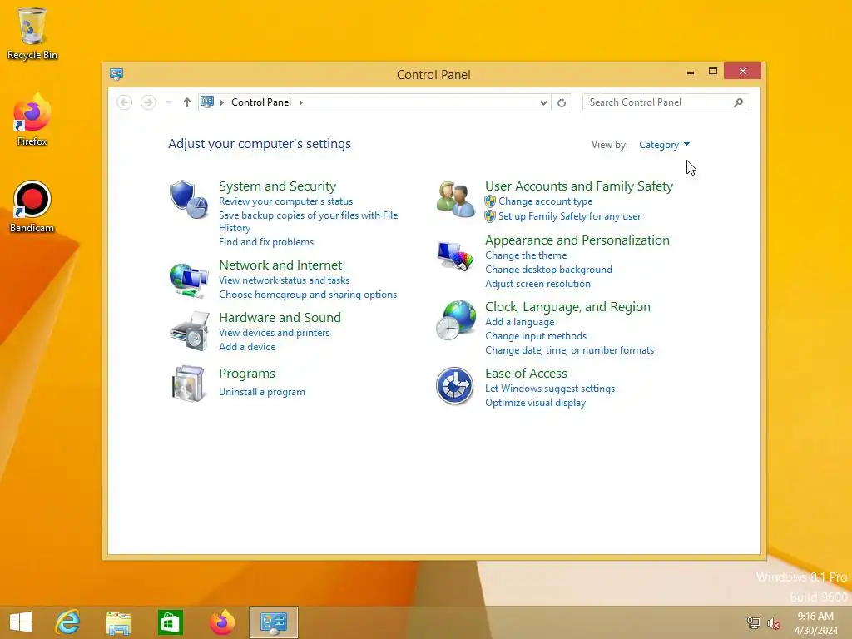Open Appearance and Personalization heading

pos(577,240)
